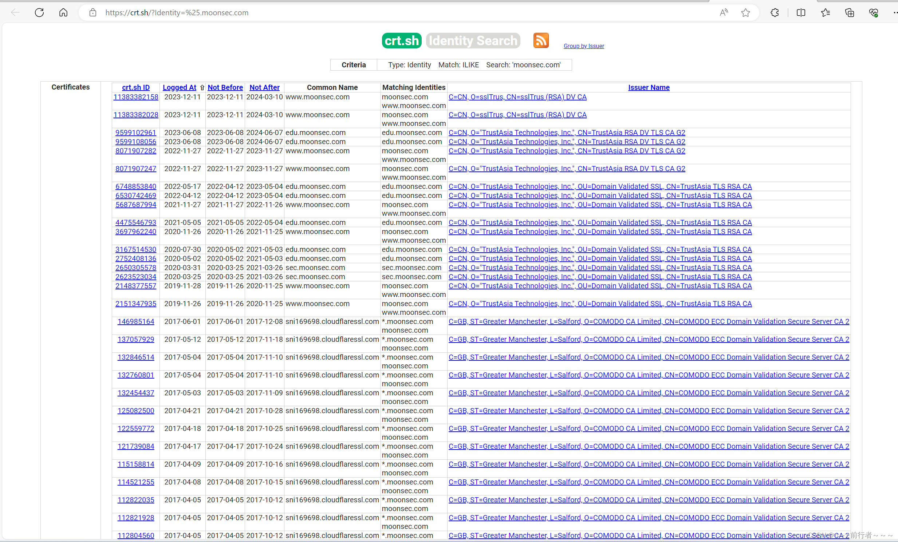
Task: Sort by Not After column header
Action: pos(265,87)
